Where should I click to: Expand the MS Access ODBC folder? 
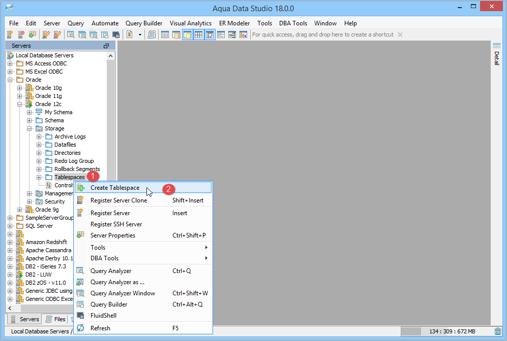[10, 63]
